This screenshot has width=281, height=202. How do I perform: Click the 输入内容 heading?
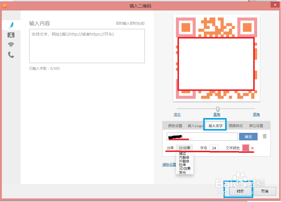[40, 23]
